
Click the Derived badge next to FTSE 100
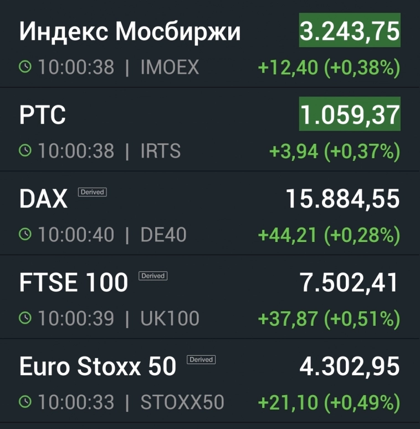pyautogui.click(x=153, y=275)
